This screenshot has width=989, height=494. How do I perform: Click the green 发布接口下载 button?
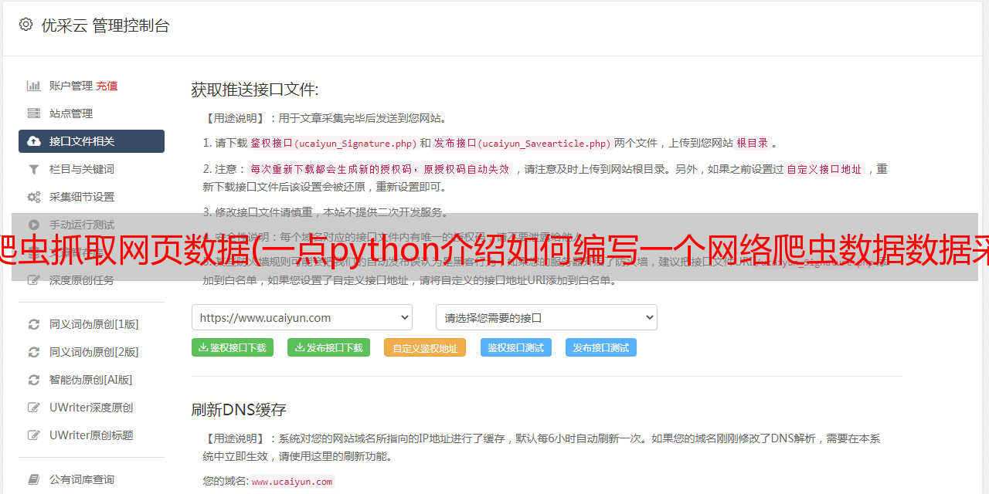pos(328,347)
